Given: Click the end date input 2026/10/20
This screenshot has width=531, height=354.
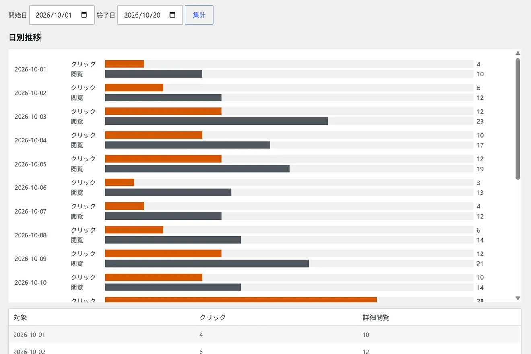Looking at the screenshot, I should coord(150,15).
